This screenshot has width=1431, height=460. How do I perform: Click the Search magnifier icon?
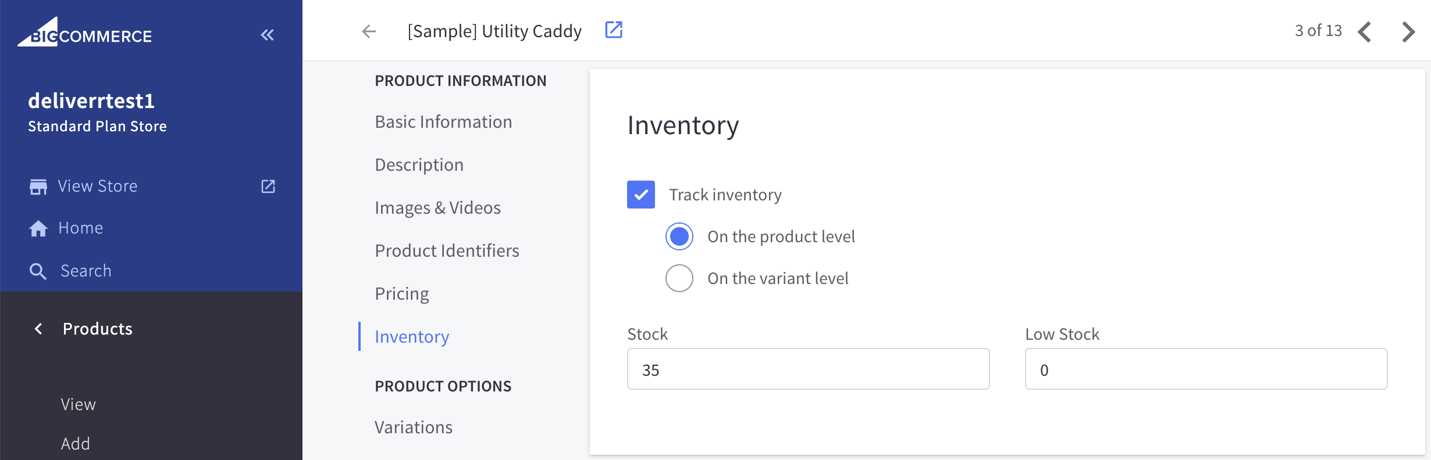[38, 271]
